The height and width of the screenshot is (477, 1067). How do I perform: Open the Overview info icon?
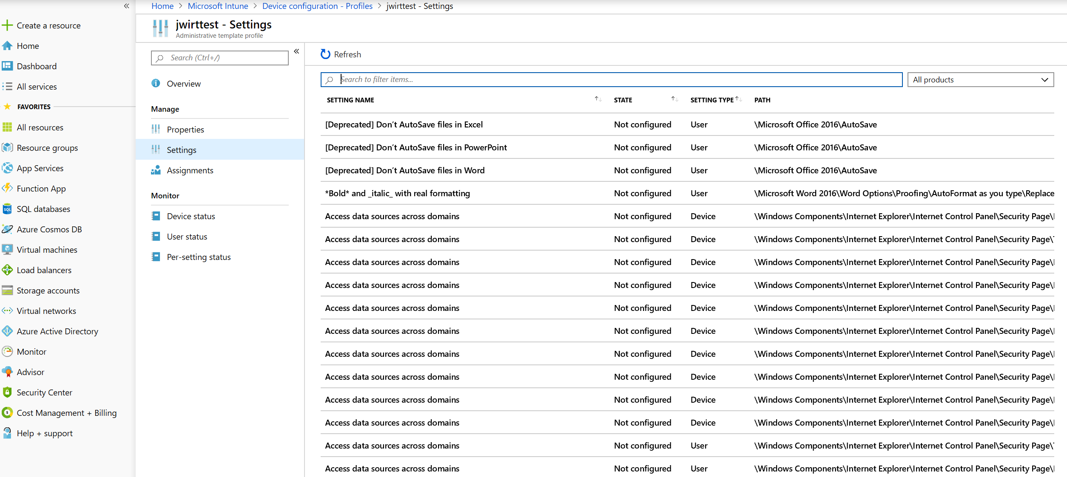[156, 83]
